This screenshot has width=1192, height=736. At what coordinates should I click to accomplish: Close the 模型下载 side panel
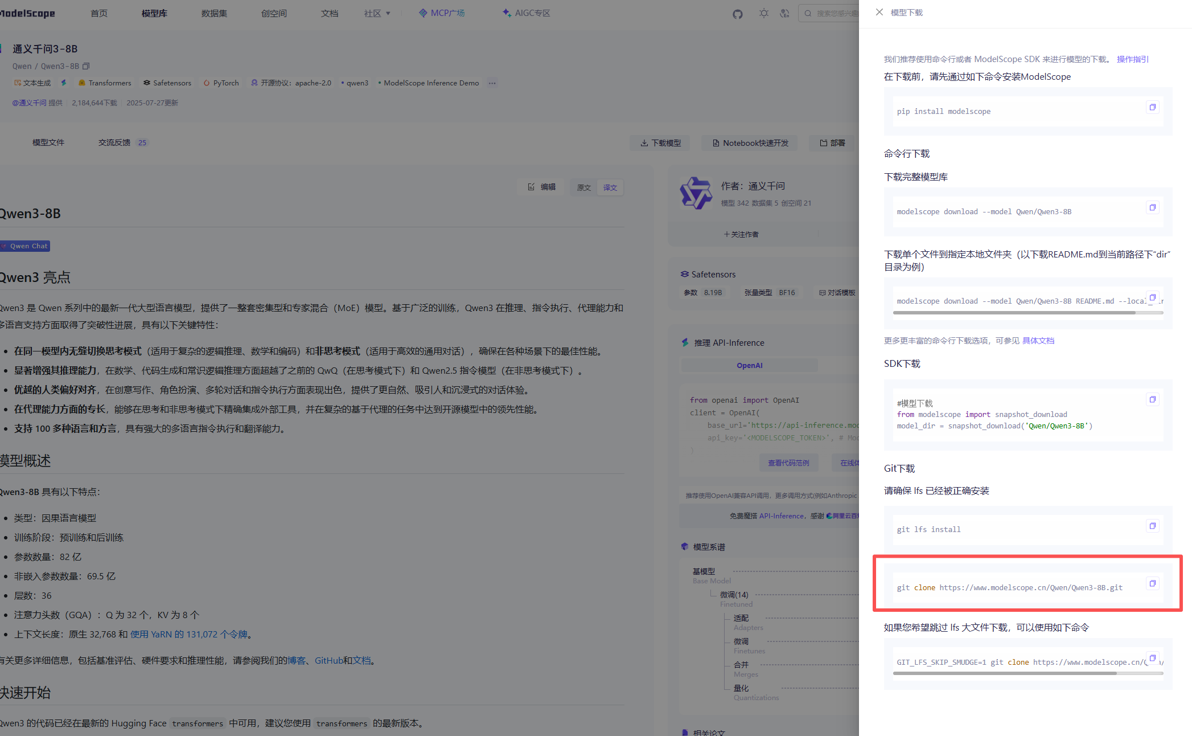[879, 12]
